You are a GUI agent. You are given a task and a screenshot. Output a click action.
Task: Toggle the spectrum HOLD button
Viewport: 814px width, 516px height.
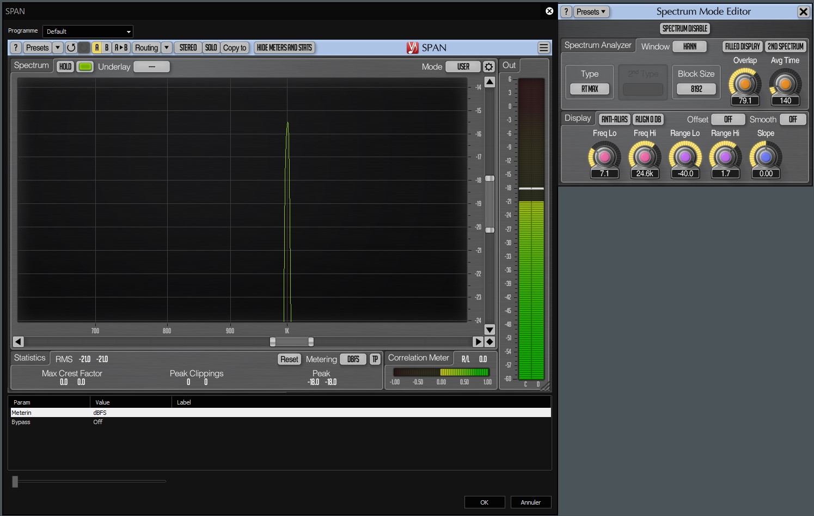pos(65,66)
